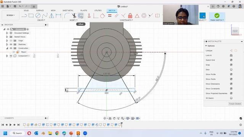Select the Rectangle sketch tool
This screenshot has height=137, width=244.
tap(31, 16)
